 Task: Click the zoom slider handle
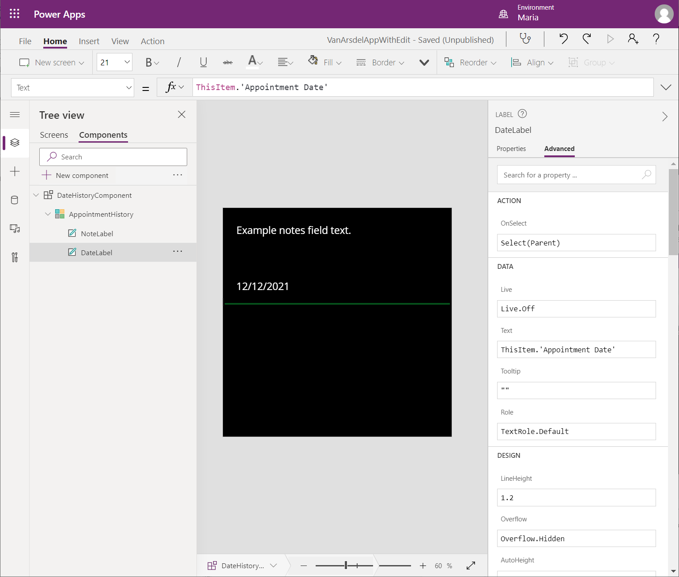(x=346, y=566)
